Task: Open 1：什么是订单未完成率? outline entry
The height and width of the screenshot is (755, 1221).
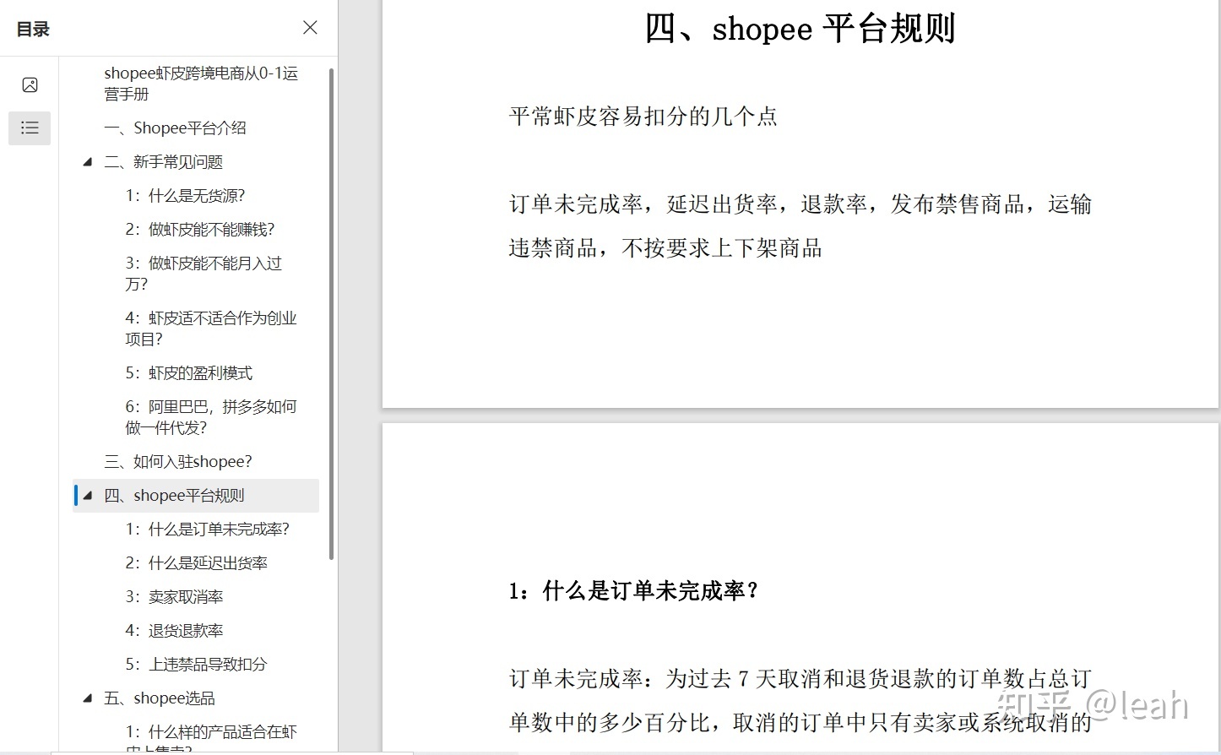Action: 207,530
